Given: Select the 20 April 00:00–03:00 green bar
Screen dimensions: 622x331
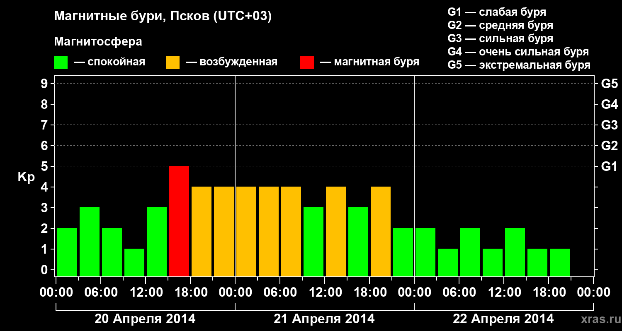Looking at the screenshot, I should click(x=67, y=252).
